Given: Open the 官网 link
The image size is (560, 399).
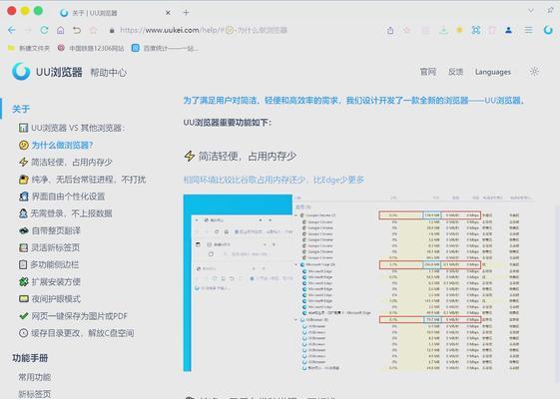Looking at the screenshot, I should 428,72.
